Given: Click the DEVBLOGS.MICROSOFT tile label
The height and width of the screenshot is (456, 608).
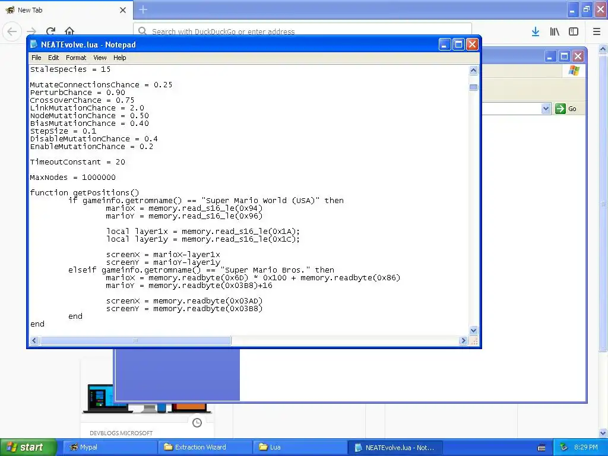Looking at the screenshot, I should click(121, 433).
